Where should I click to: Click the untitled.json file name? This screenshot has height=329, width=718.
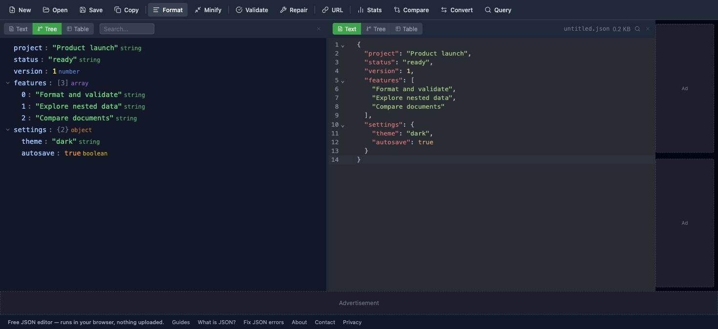586,29
